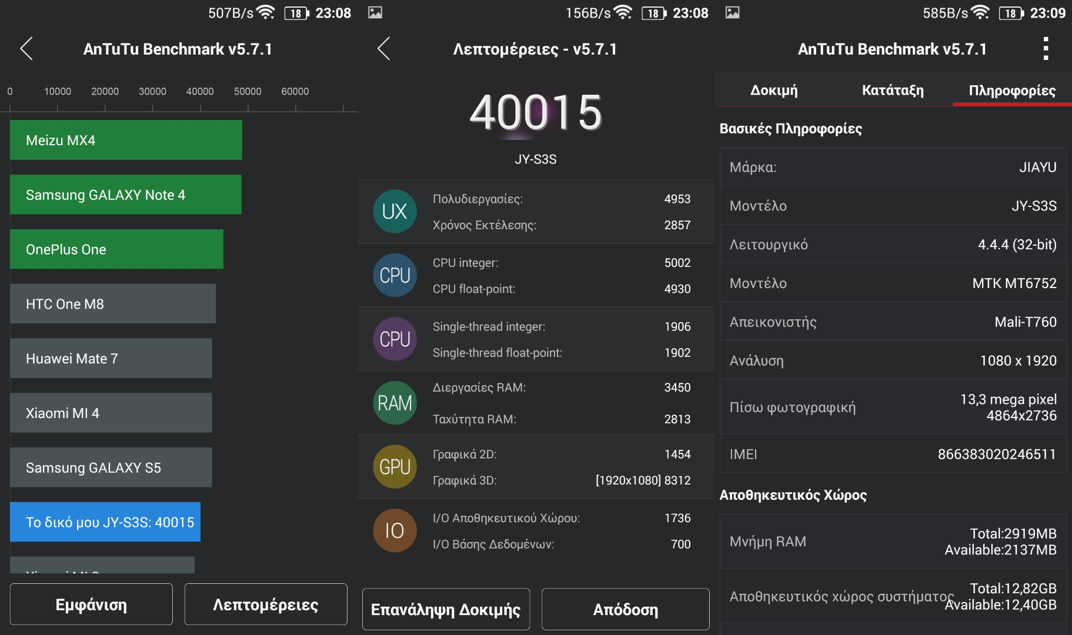Tap the Λειτουργικό 4.4.4 (32-bit) row
This screenshot has width=1072, height=635.
click(893, 245)
